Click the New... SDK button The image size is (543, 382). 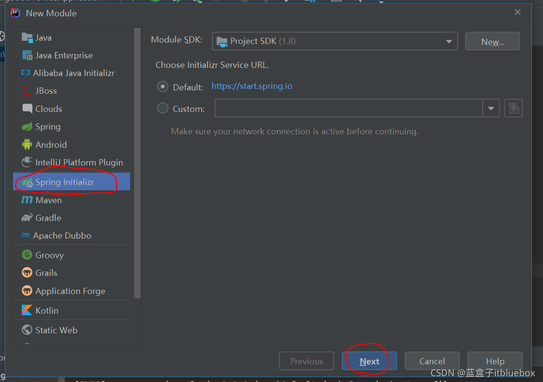click(x=492, y=42)
